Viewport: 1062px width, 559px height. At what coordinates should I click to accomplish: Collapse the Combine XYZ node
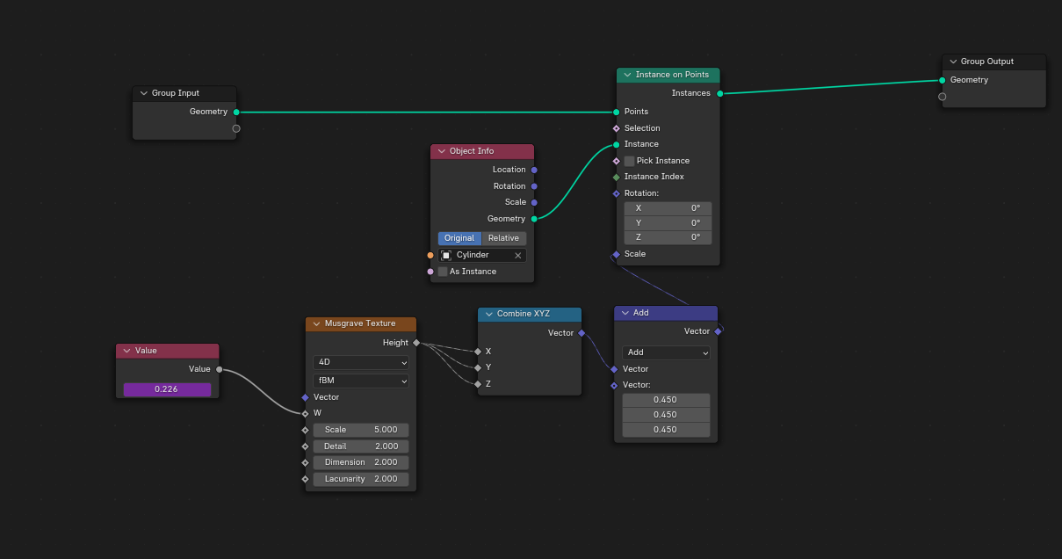489,314
